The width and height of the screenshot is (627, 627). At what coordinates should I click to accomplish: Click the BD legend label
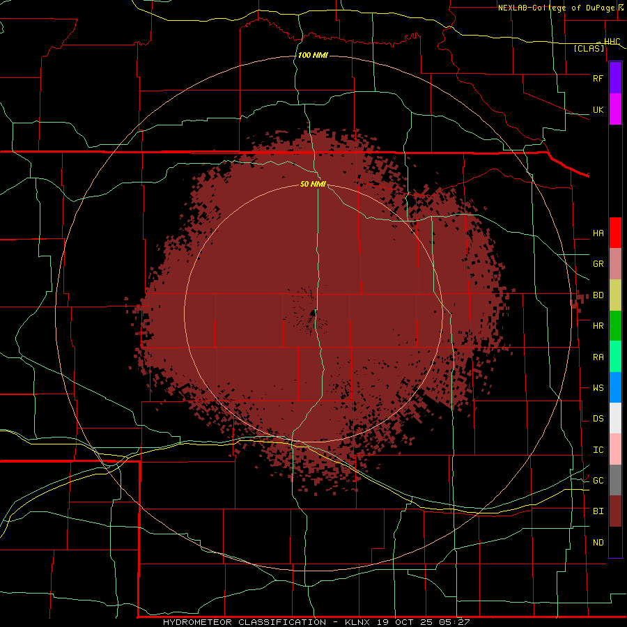click(x=598, y=295)
